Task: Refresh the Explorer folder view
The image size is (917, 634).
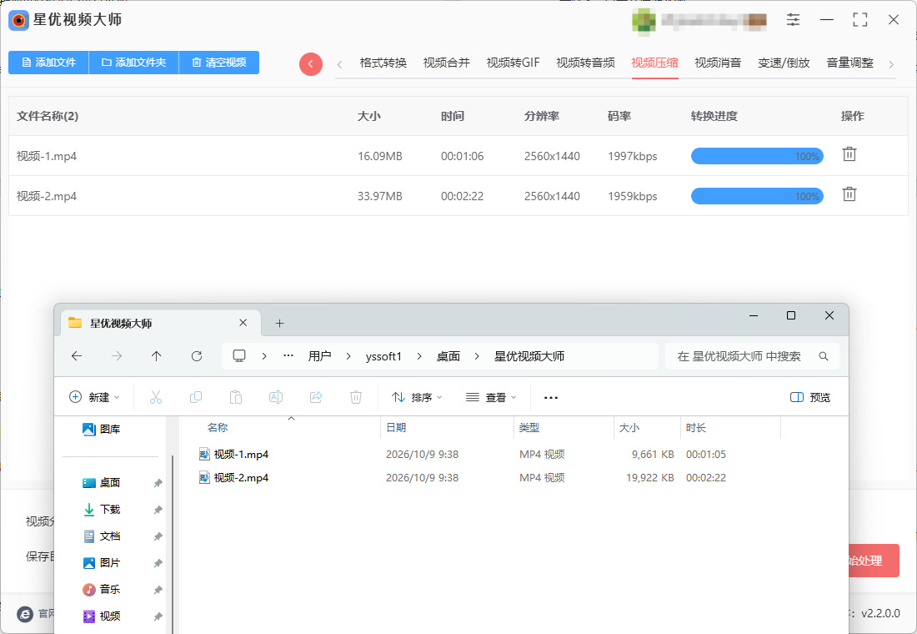Action: pos(197,356)
